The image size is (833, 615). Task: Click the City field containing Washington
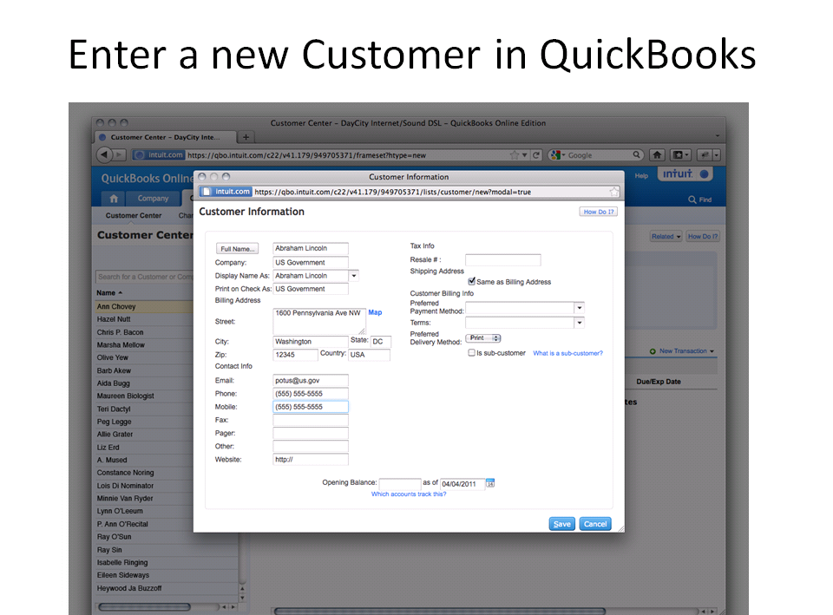coord(311,342)
